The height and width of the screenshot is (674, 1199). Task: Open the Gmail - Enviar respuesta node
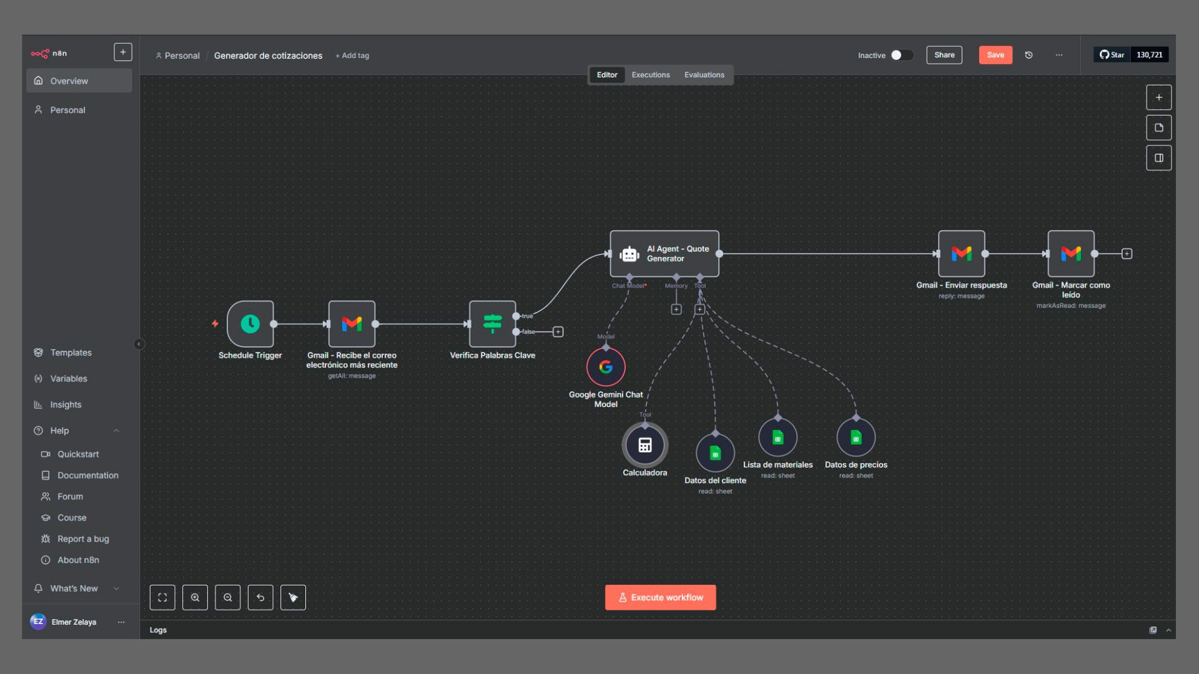961,253
